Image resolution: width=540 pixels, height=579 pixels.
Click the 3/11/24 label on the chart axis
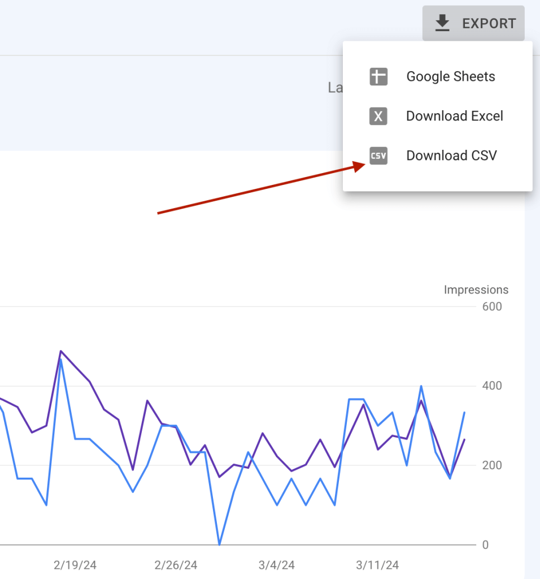pos(377,565)
